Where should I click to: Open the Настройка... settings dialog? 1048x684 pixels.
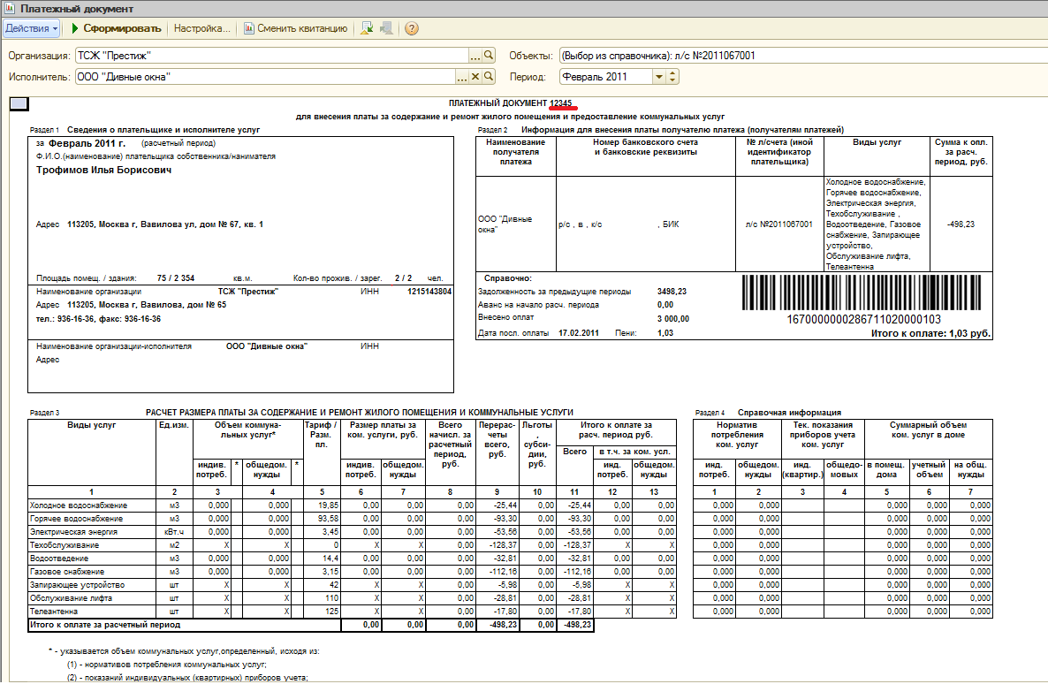201,28
